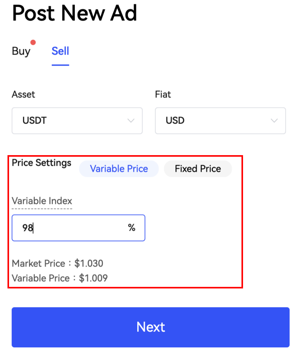Viewport: 302px width, 354px height.
Task: Switch to the Buy tab
Action: point(21,51)
